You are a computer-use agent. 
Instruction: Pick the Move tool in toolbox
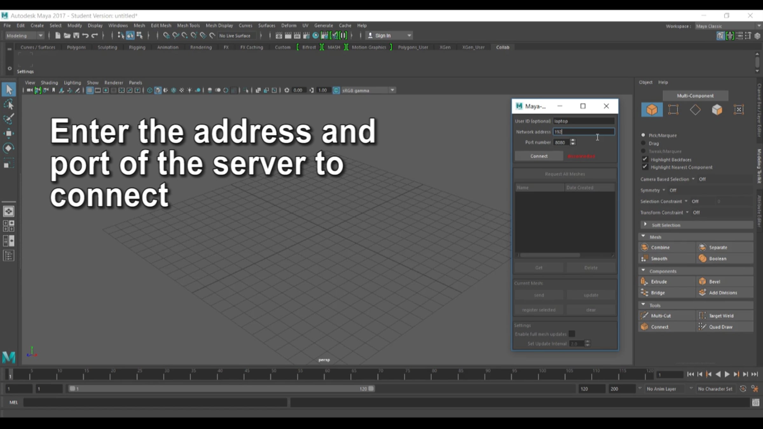pos(9,133)
